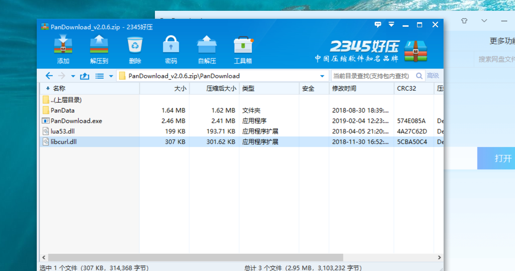Go back with the left arrow
This screenshot has height=271, width=515.
coord(49,76)
